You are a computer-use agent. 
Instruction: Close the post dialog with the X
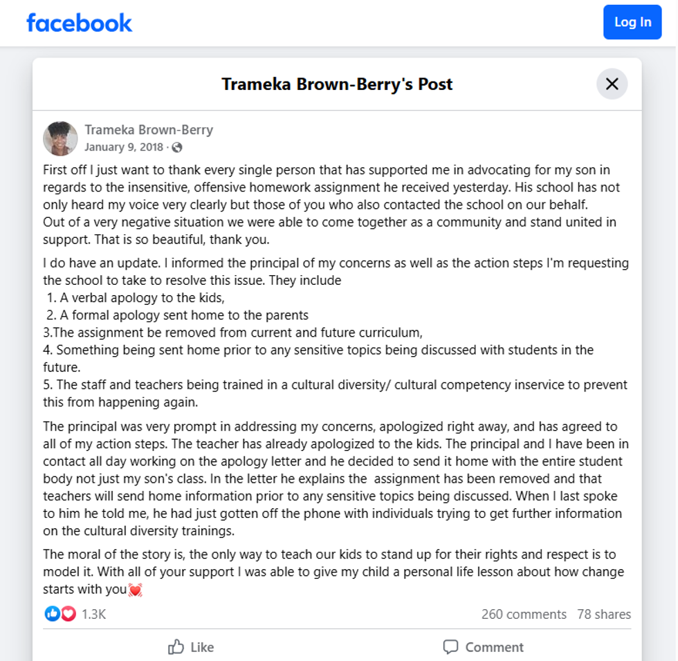point(612,84)
